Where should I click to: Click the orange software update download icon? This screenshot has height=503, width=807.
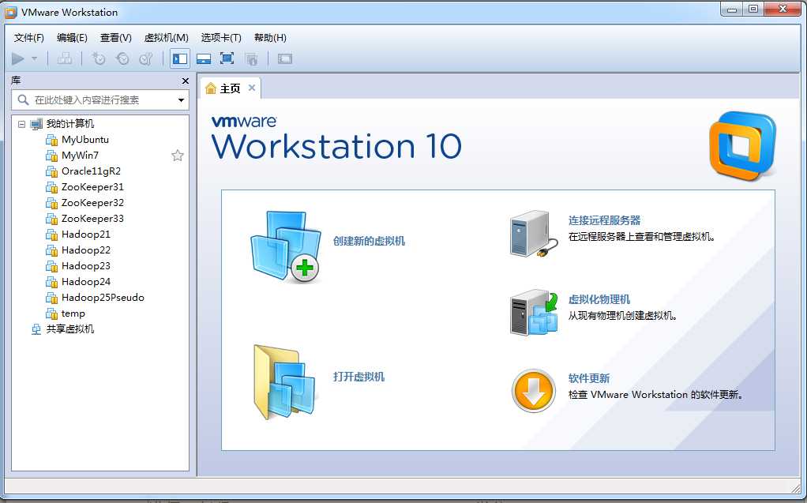534,391
